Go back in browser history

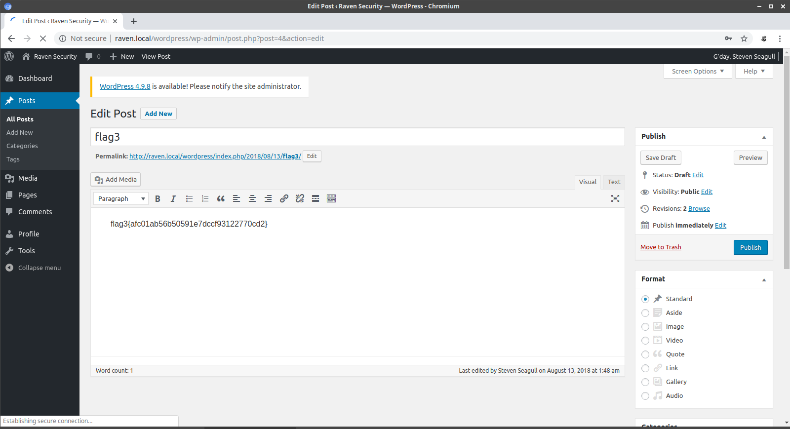(x=11, y=39)
